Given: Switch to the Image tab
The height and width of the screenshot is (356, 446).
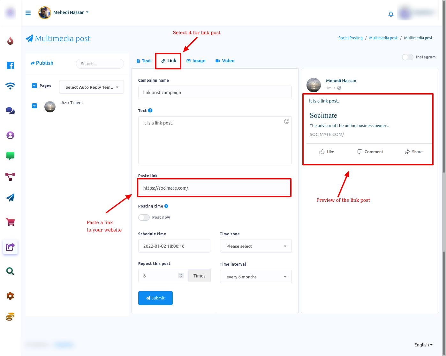Looking at the screenshot, I should click(x=196, y=61).
